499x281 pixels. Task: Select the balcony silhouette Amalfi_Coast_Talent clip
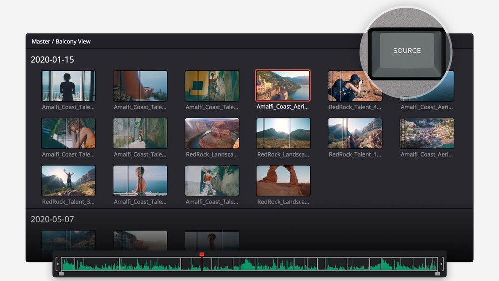click(68, 86)
